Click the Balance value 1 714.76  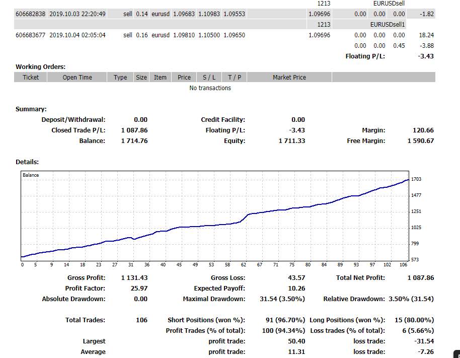134,140
